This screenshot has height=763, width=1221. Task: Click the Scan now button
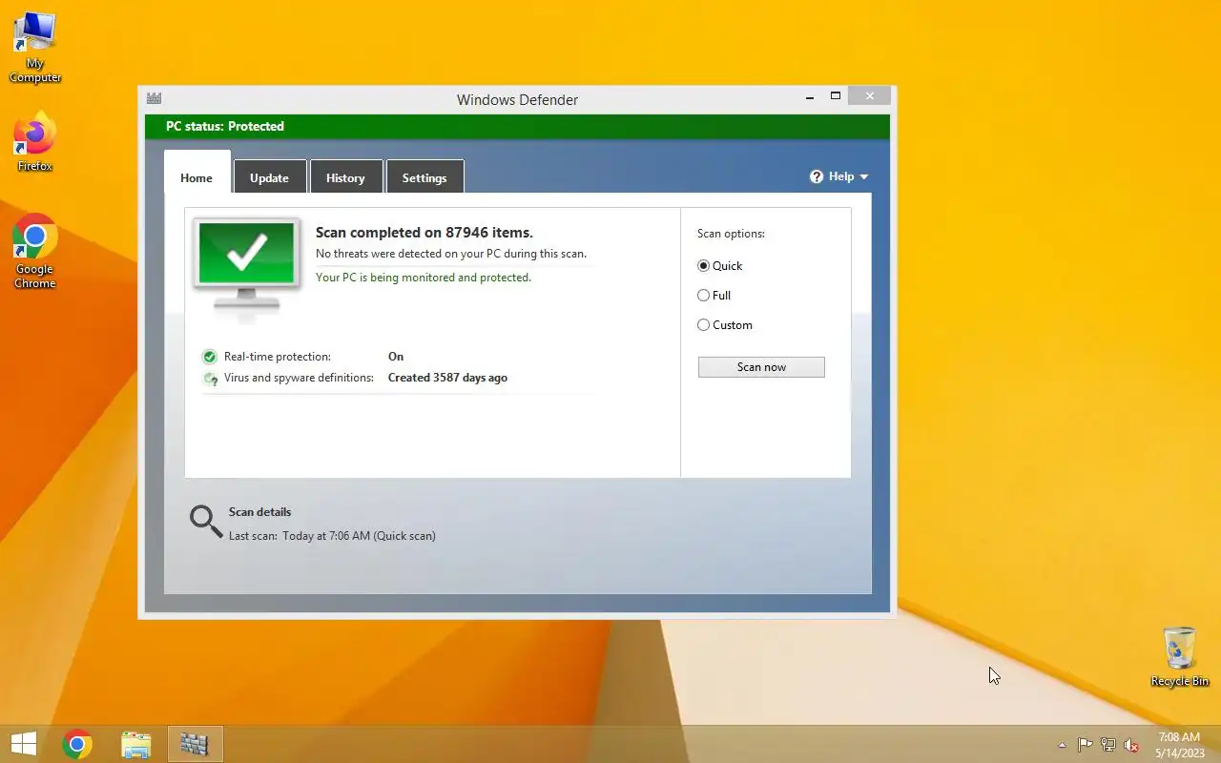(761, 367)
